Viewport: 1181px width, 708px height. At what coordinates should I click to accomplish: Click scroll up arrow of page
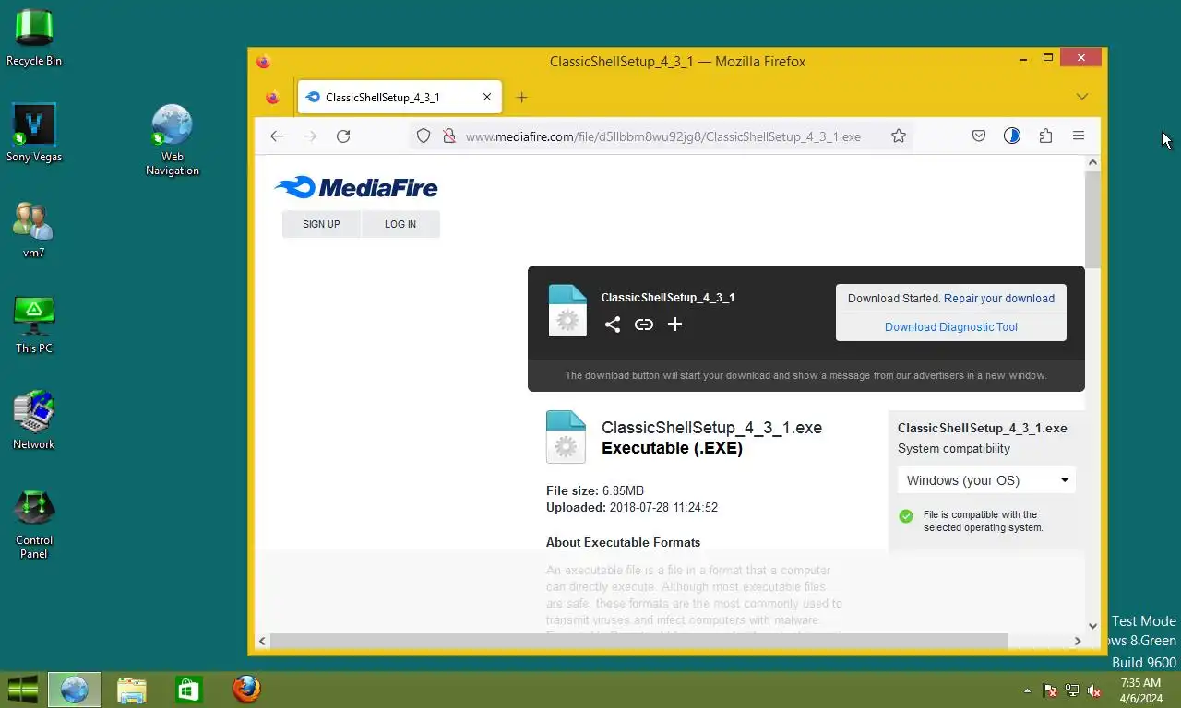click(x=1092, y=163)
